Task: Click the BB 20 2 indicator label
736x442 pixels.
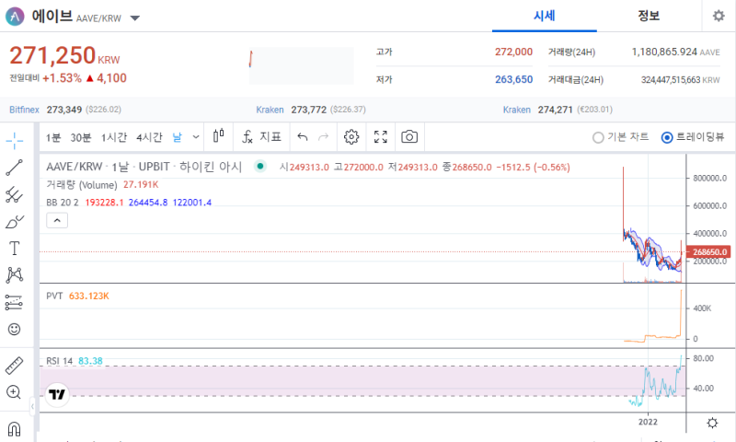Action: point(63,203)
